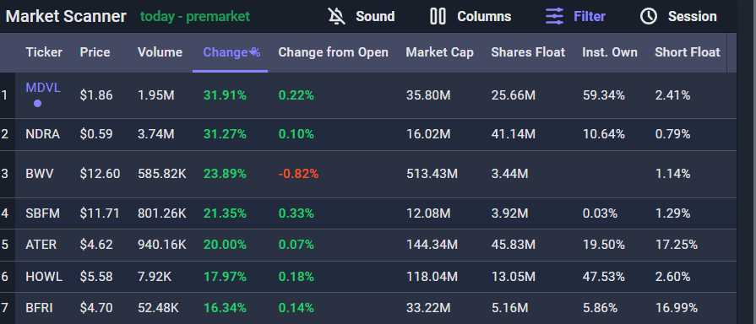Screen dimensions: 756x324
Task: Open the MDVL ticker link
Action: [x=43, y=88]
